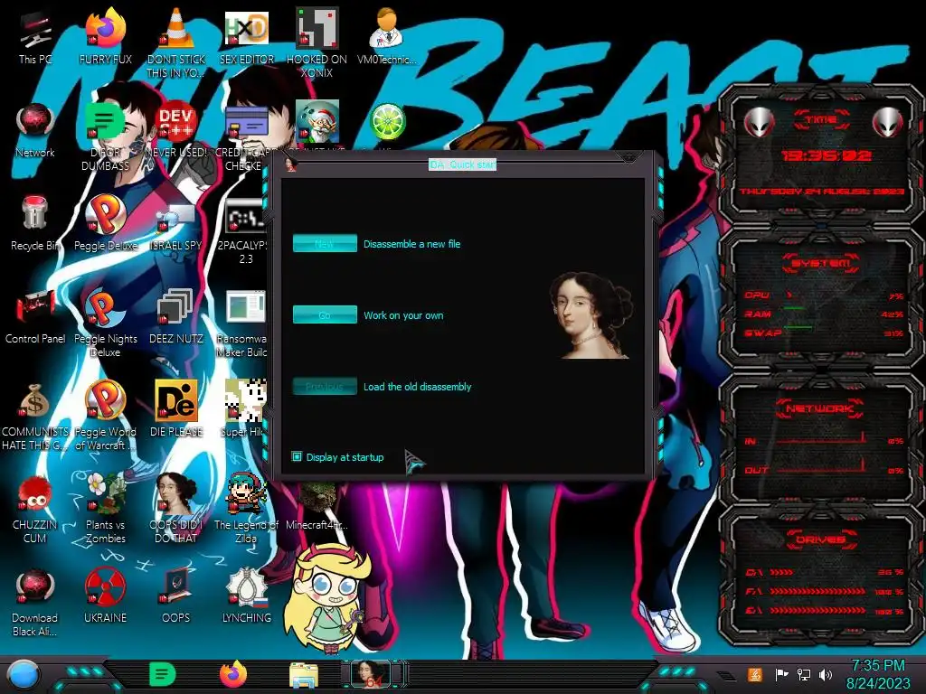Image resolution: width=926 pixels, height=694 pixels.
Task: Click the Previous button to load old disassembly
Action: (325, 387)
